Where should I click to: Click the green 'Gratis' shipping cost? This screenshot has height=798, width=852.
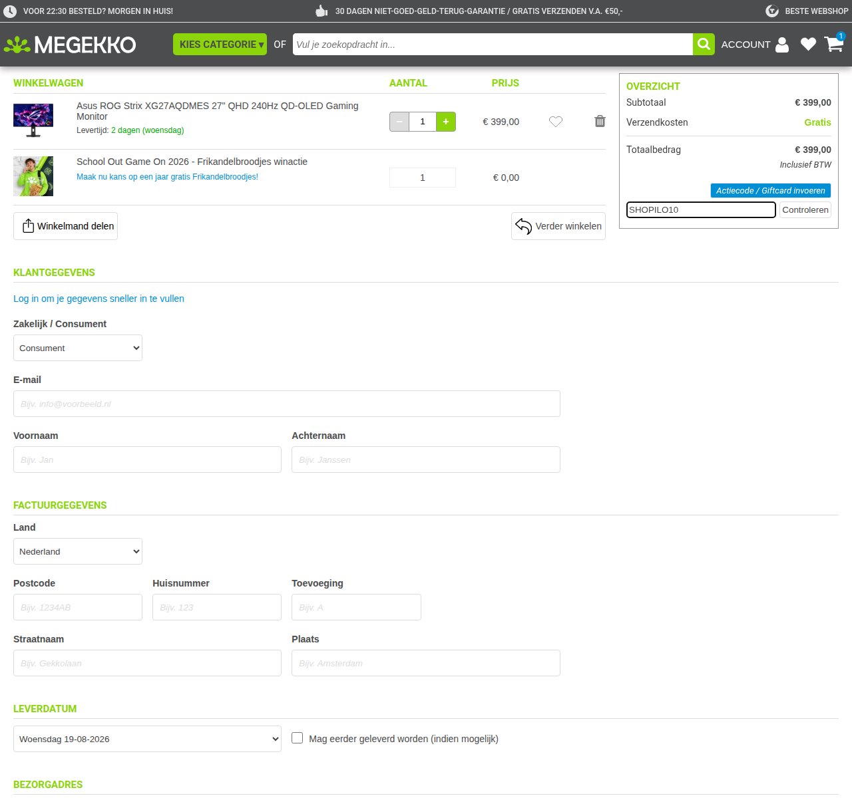(817, 122)
